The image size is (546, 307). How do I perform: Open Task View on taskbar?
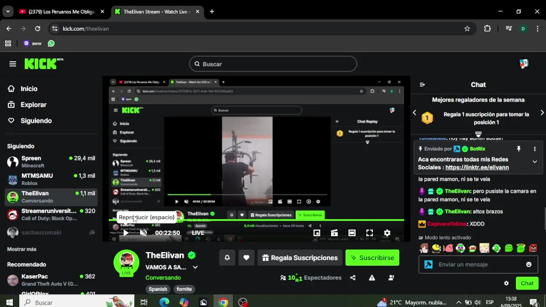coord(144,302)
